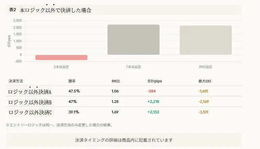Click the tall 7本目固定 bar

pyautogui.click(x=133, y=40)
